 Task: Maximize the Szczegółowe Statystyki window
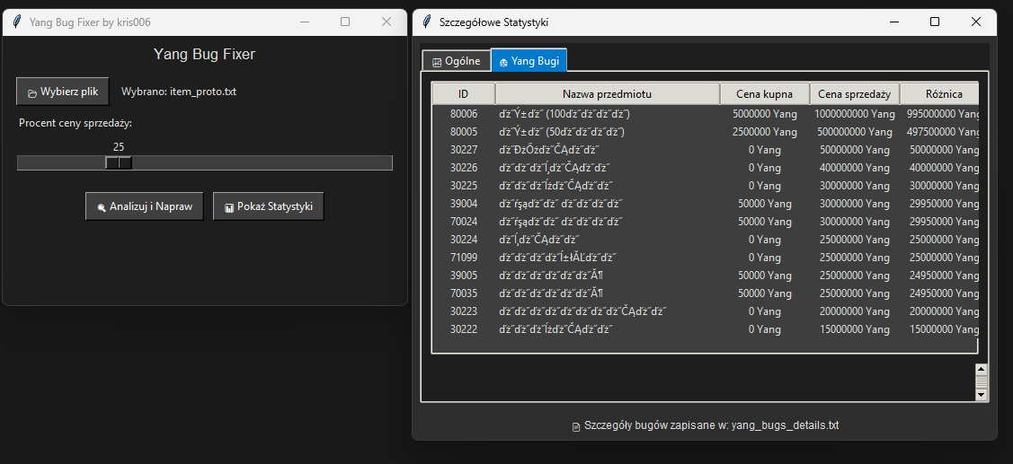(x=935, y=22)
